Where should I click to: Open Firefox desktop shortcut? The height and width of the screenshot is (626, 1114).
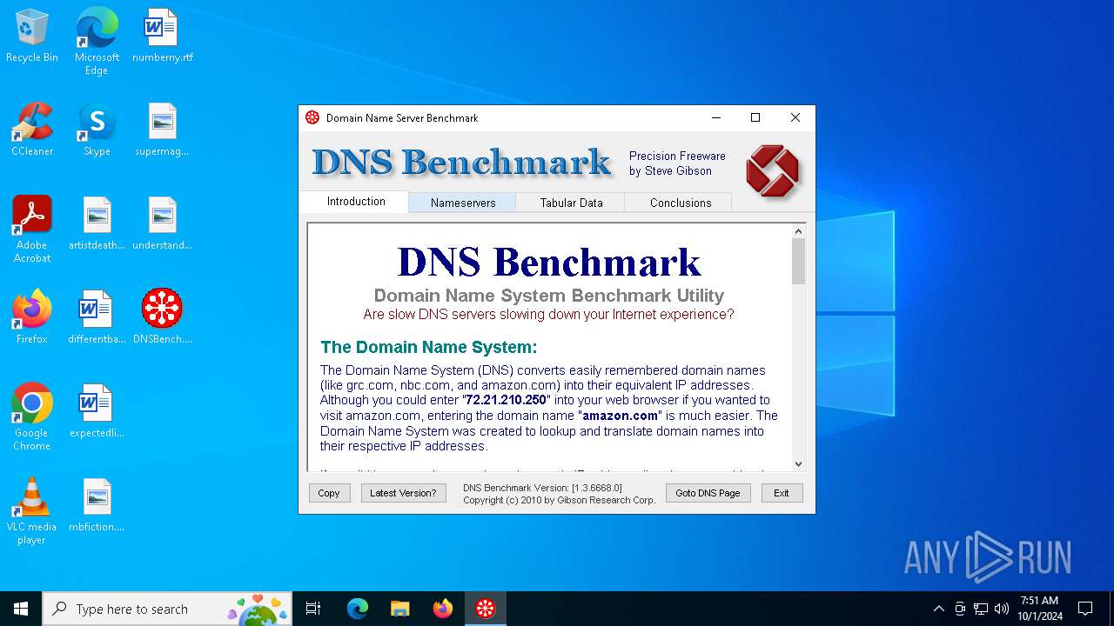pos(32,318)
